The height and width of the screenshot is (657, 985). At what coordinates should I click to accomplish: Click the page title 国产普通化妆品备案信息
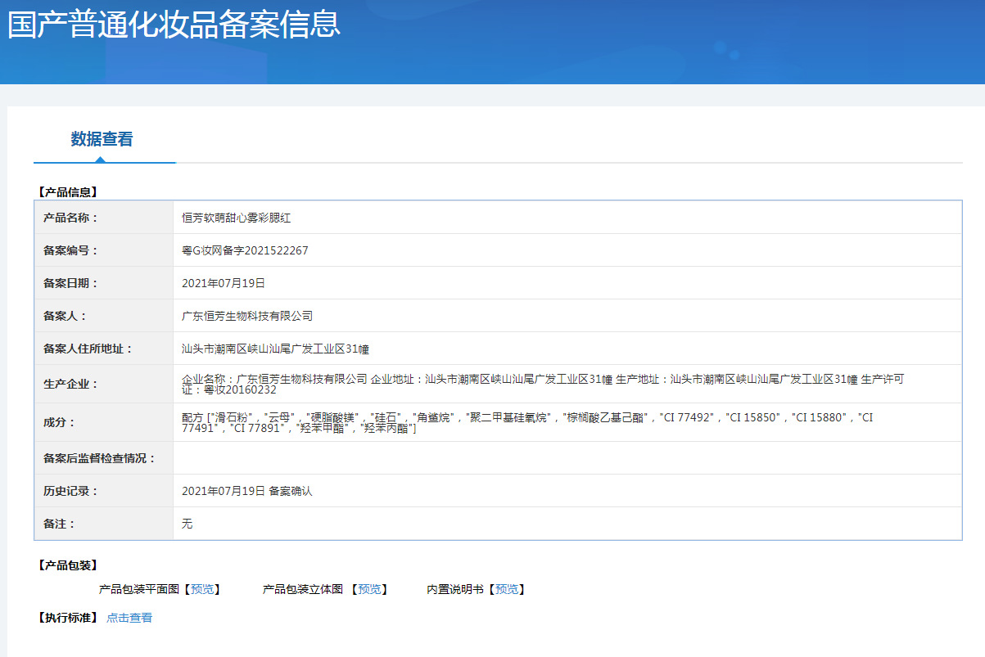click(174, 24)
